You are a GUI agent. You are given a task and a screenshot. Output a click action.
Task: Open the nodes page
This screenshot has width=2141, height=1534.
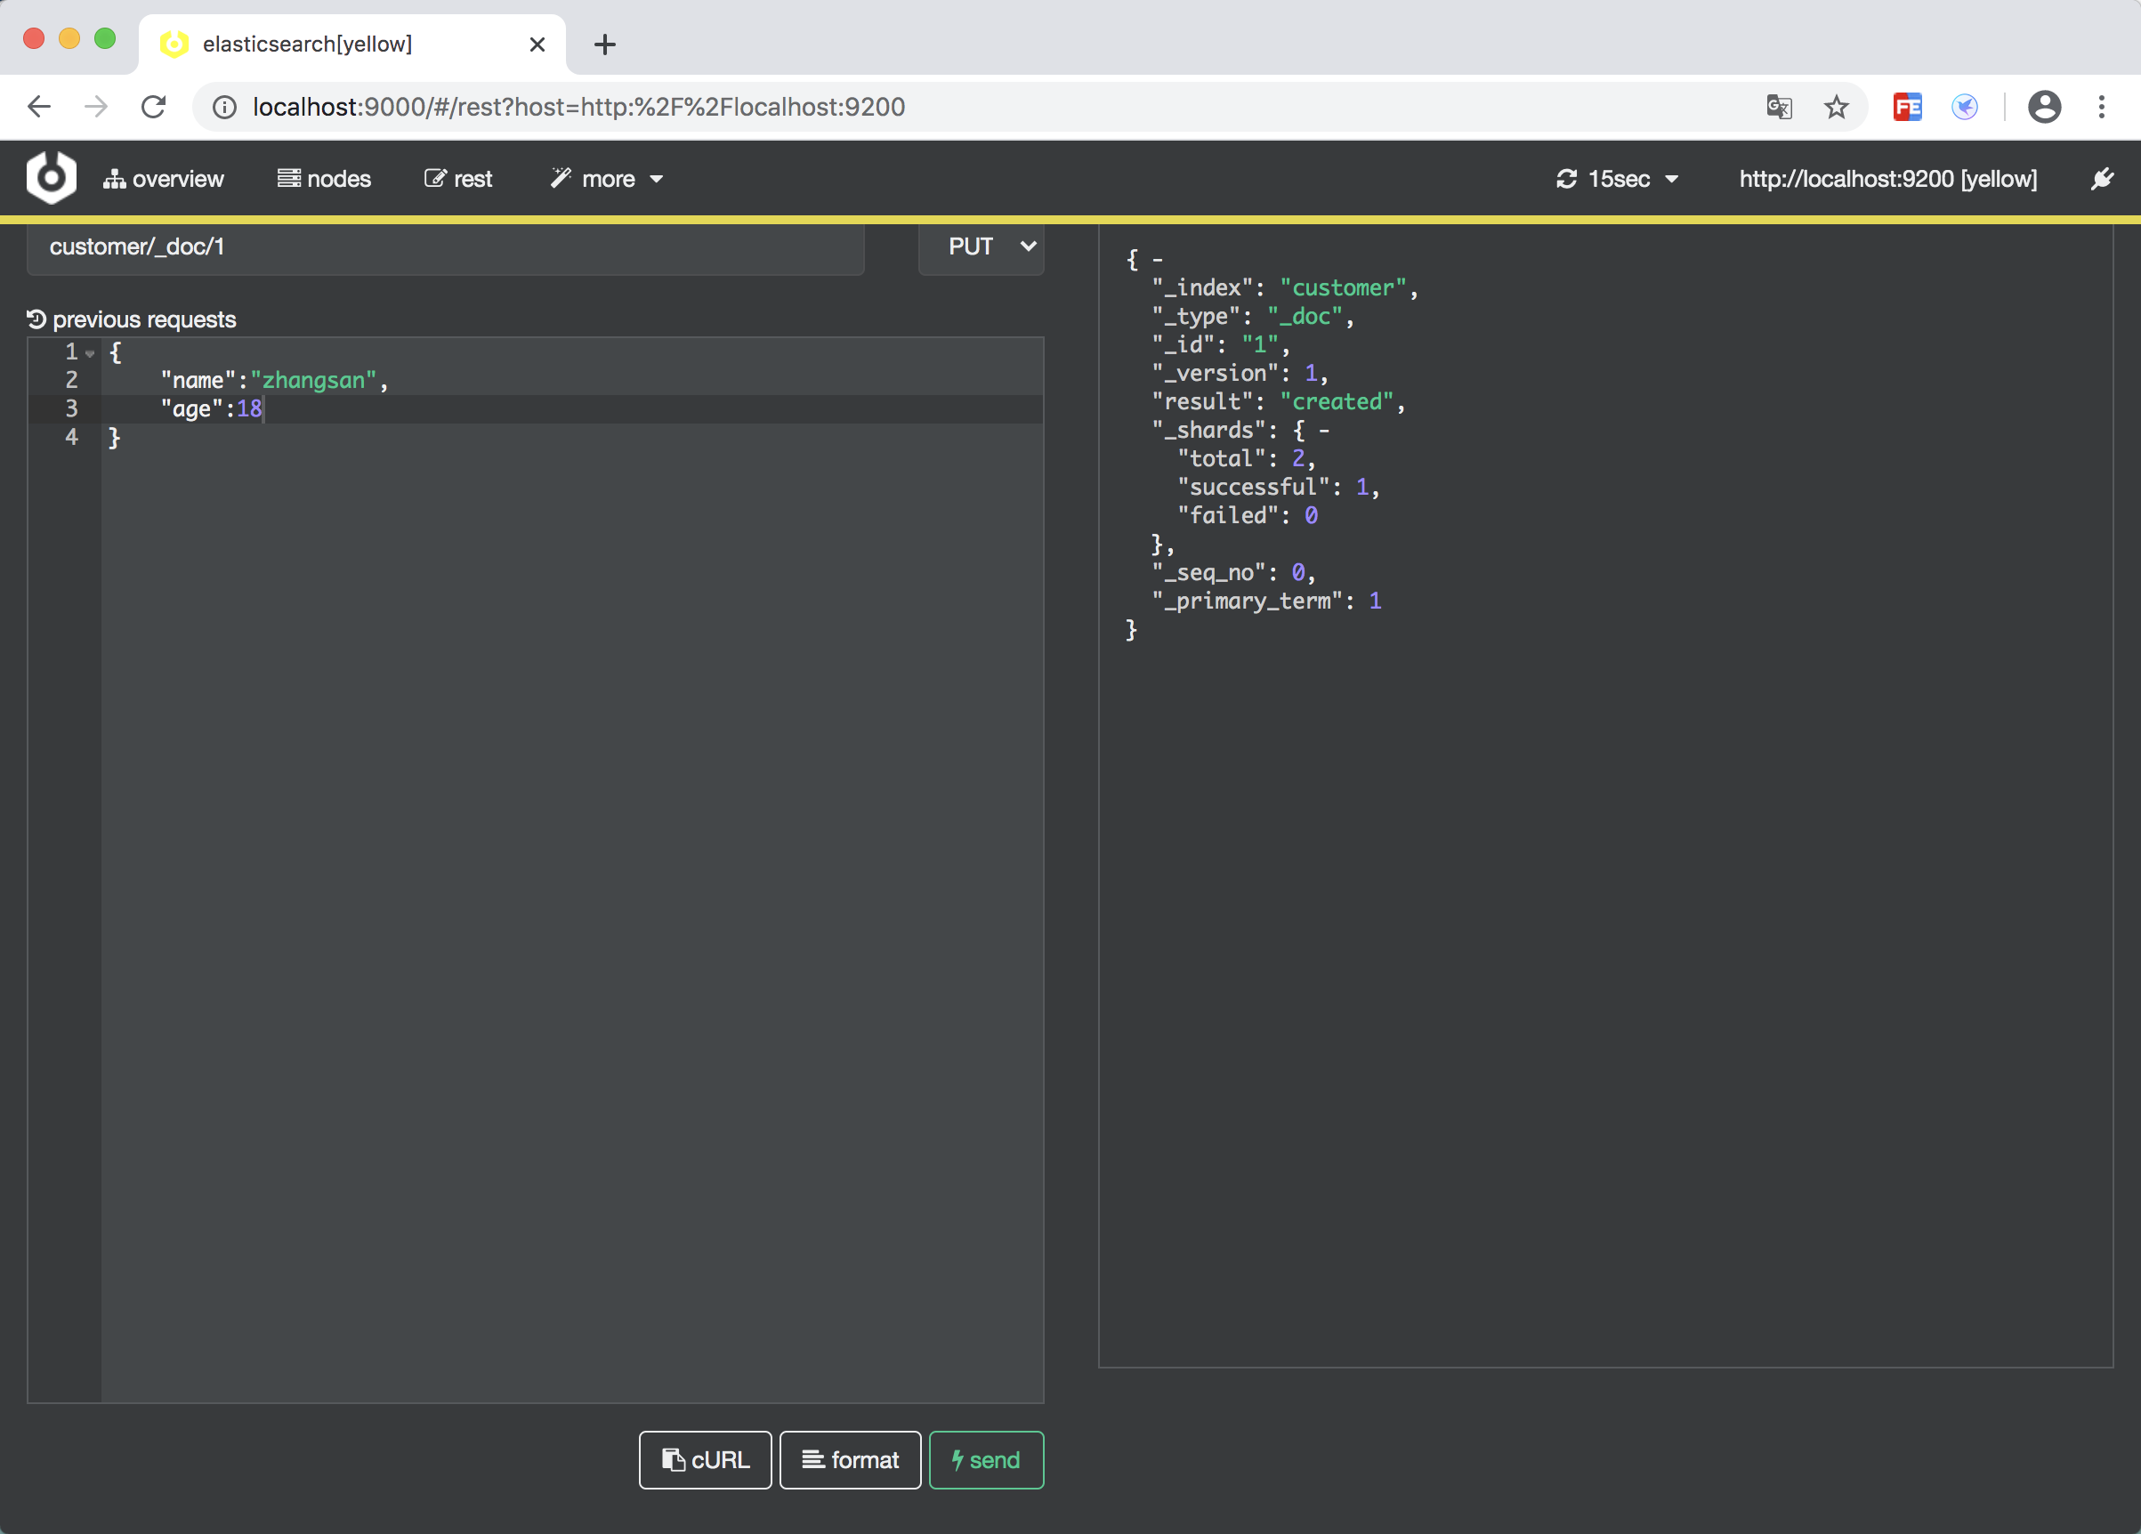324,179
